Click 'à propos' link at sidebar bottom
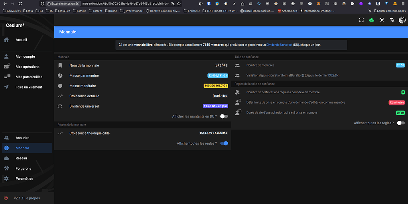408x204 pixels. click(33, 198)
